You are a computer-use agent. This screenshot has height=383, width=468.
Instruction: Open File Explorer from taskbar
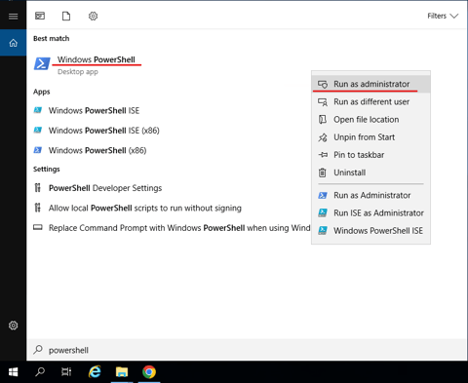pyautogui.click(x=122, y=372)
